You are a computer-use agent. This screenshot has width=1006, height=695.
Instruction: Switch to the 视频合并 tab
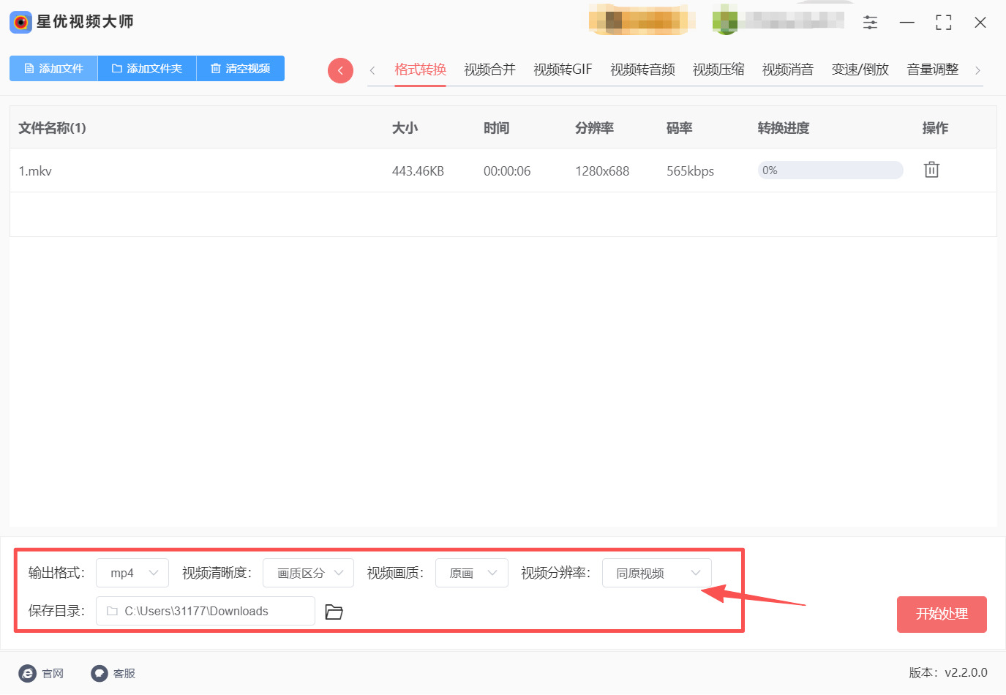pos(489,69)
